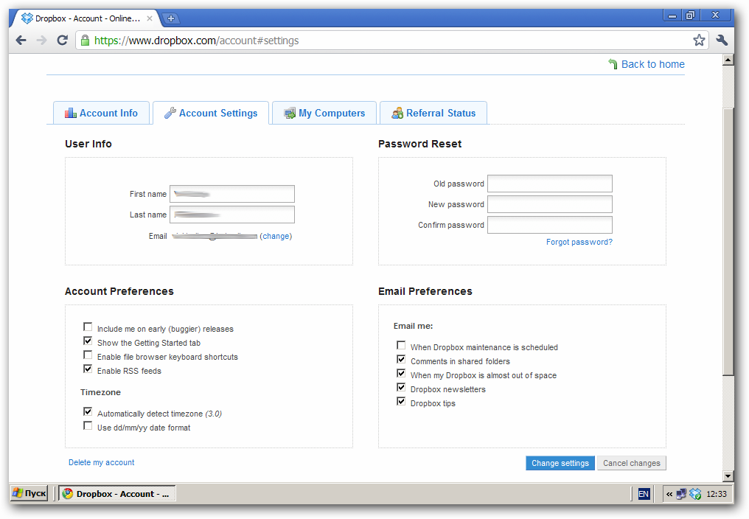The image size is (749, 519).
Task: Uncheck Dropbox tips email option
Action: (401, 401)
